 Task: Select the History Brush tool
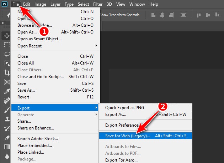(x=7, y=128)
